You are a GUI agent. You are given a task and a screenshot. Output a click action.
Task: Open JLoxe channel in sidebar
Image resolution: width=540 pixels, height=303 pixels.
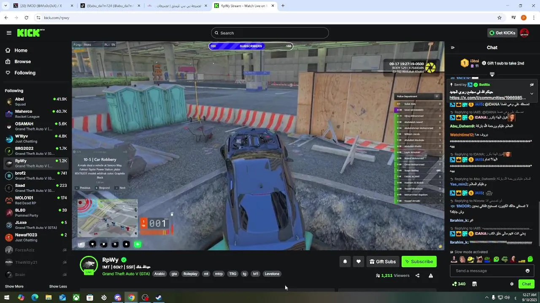pos(36,225)
